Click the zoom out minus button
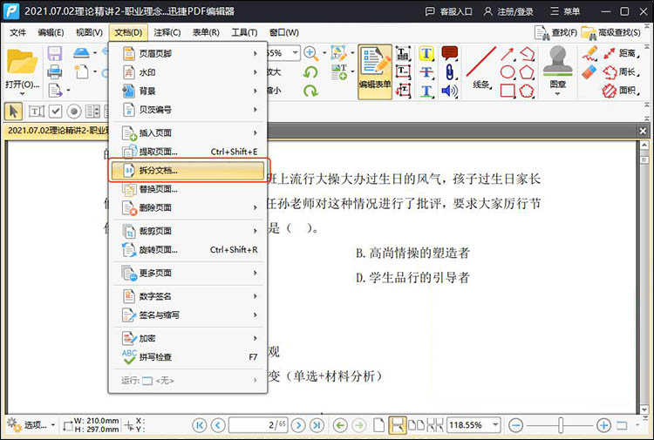This screenshot has width=654, height=440. 516,425
